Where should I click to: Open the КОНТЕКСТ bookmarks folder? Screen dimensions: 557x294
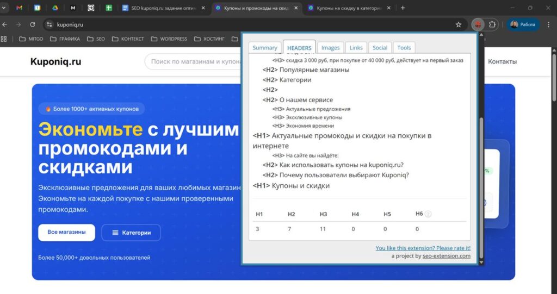point(128,39)
